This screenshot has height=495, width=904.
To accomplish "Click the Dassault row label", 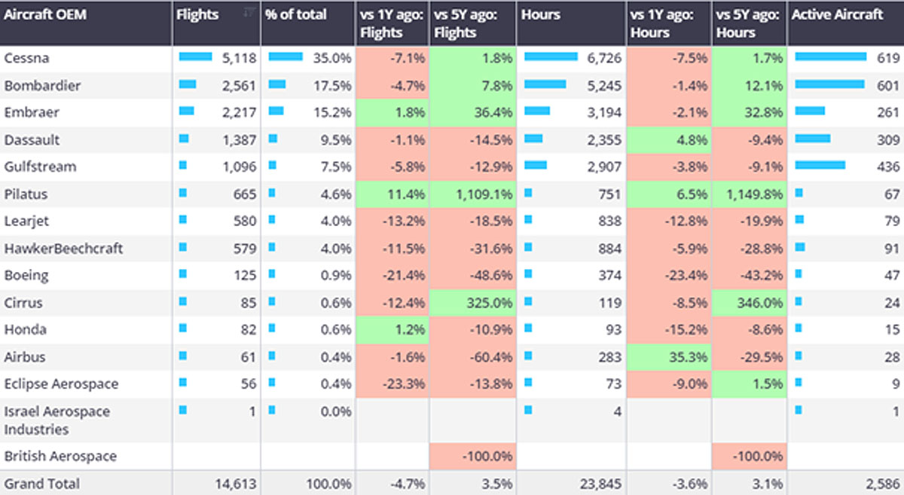I will point(32,139).
